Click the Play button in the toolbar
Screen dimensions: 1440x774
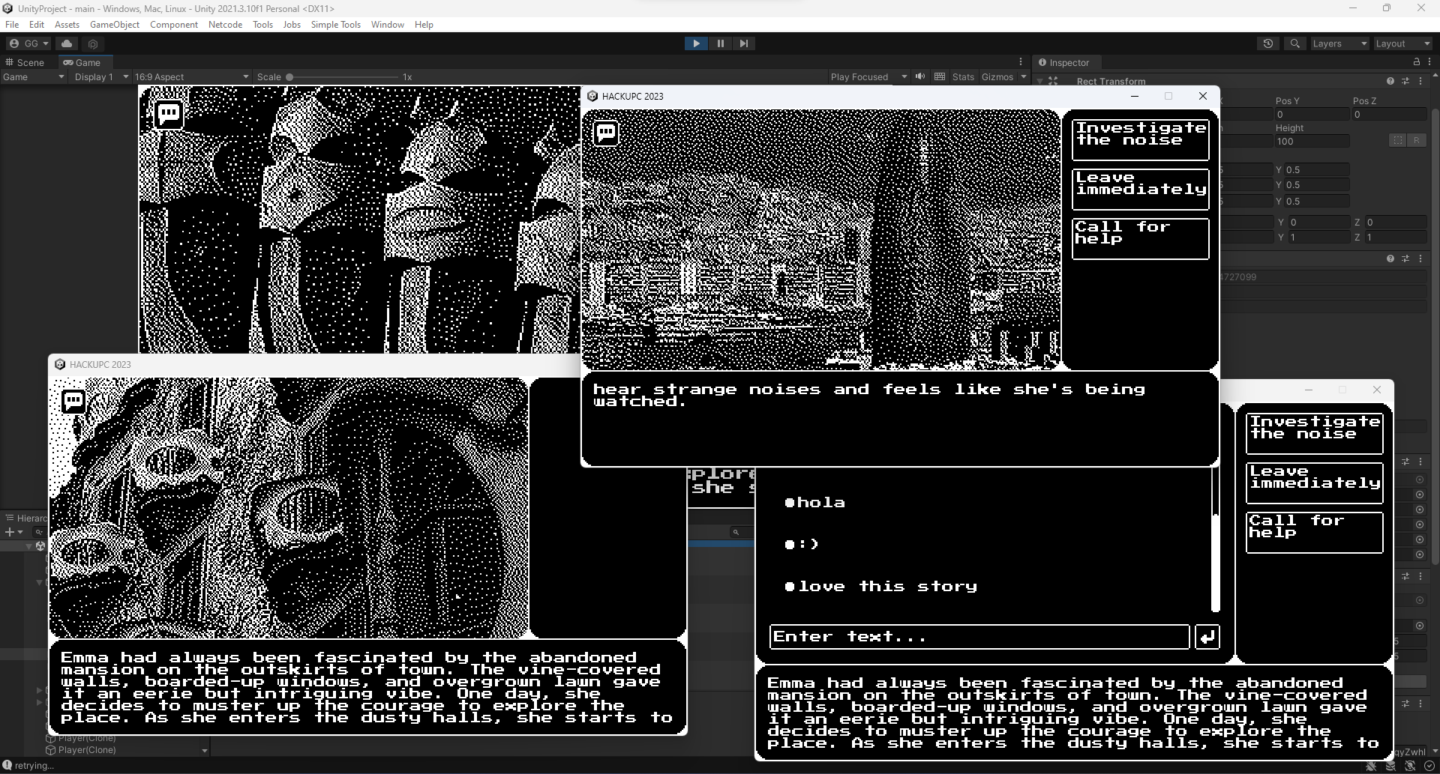(696, 43)
